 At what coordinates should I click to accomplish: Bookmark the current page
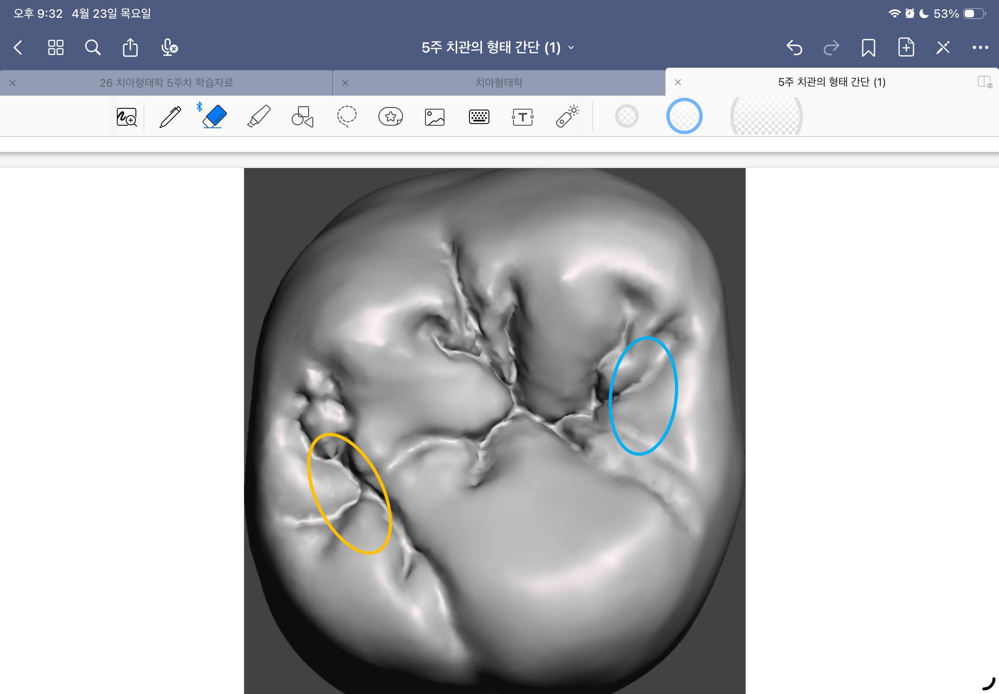tap(868, 47)
